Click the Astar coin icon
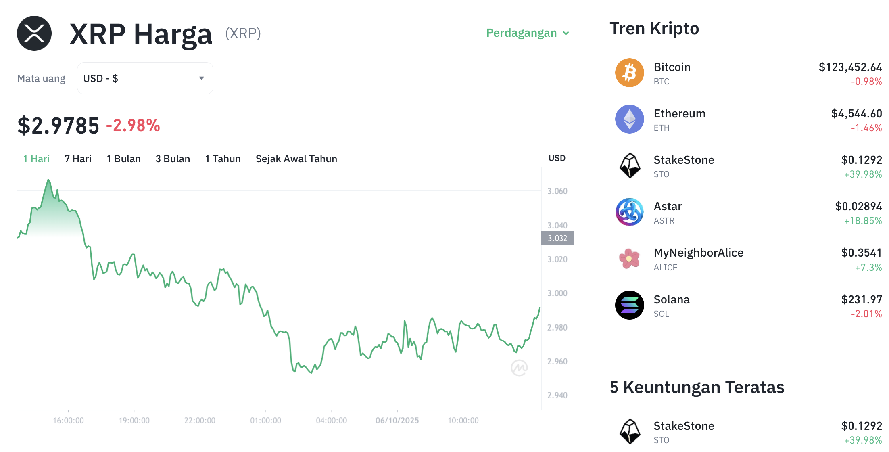Image resolution: width=889 pixels, height=452 pixels. coord(629,212)
